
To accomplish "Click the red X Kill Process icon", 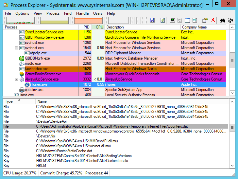I will 213,20.
